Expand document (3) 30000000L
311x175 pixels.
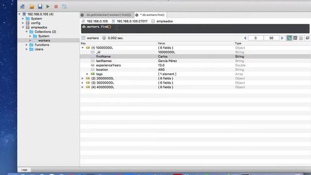[83, 83]
